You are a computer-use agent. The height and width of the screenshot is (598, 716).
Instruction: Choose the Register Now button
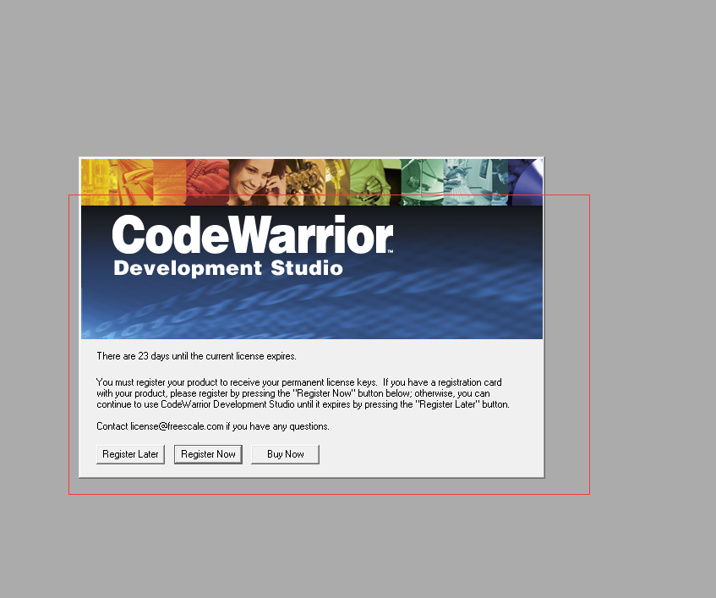pyautogui.click(x=208, y=454)
